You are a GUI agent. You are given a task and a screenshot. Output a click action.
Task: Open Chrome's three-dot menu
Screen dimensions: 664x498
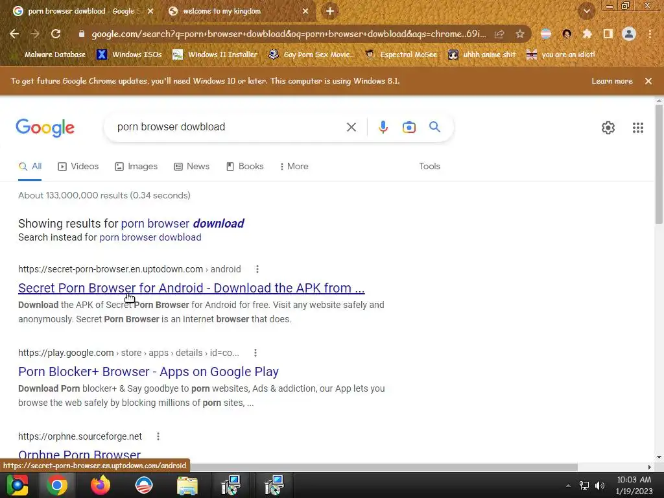650,34
